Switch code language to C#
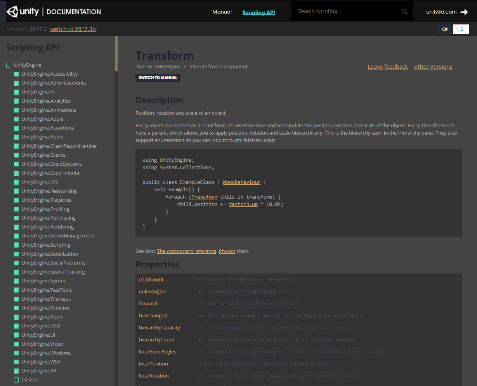 point(445,29)
